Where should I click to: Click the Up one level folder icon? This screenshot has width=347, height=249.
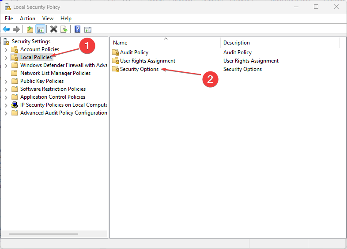pos(30,29)
